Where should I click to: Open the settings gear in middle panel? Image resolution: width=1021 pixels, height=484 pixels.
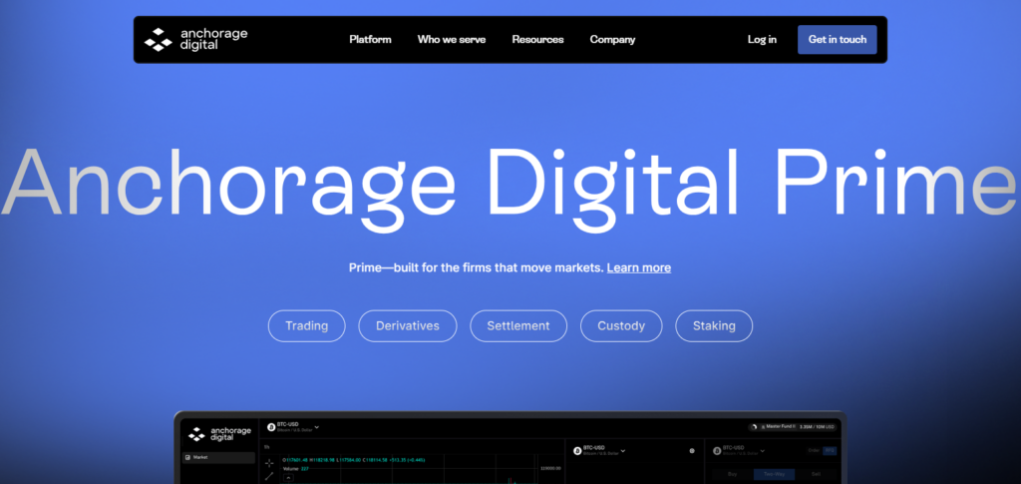pos(692,450)
